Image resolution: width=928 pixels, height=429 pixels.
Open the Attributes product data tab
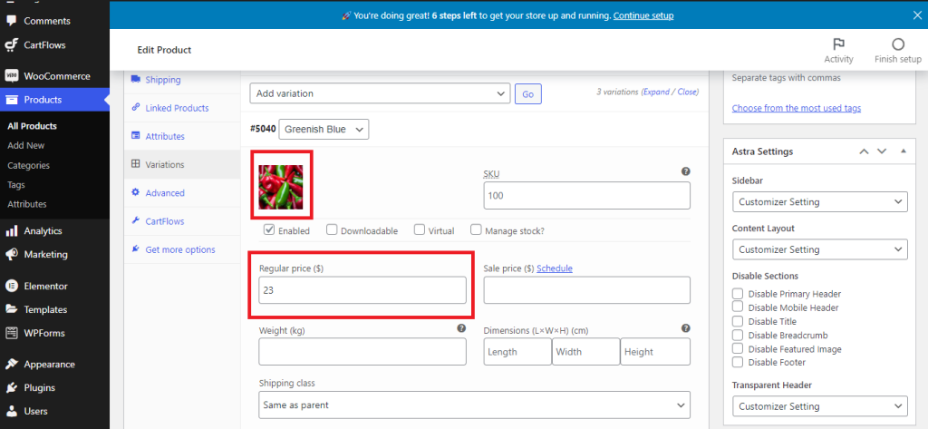(x=164, y=136)
